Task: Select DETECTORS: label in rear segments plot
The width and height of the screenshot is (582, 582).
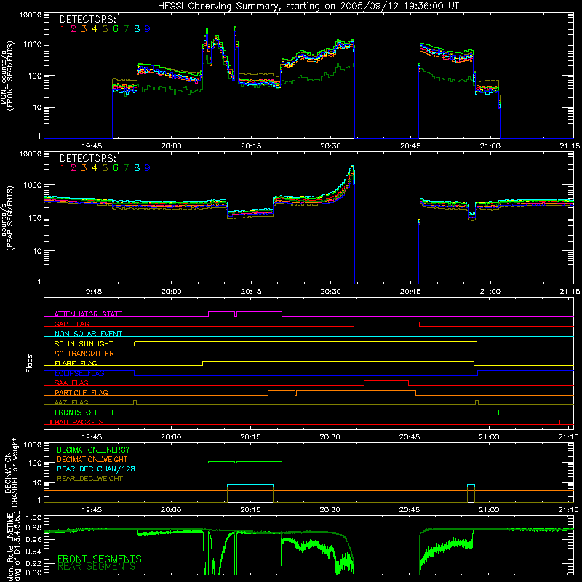Action: [88, 158]
